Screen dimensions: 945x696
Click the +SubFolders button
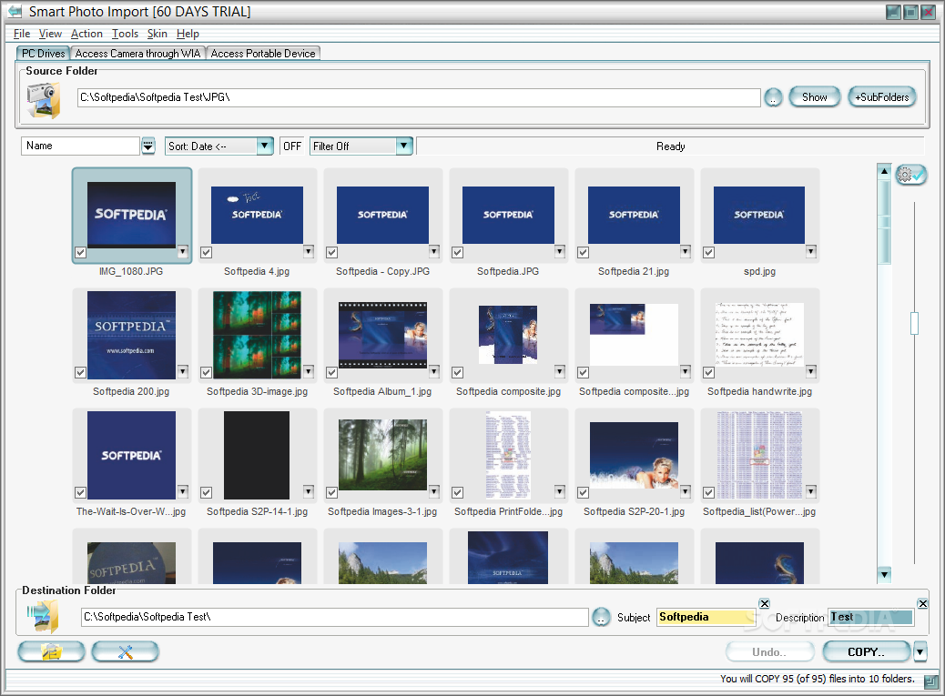[x=881, y=97]
